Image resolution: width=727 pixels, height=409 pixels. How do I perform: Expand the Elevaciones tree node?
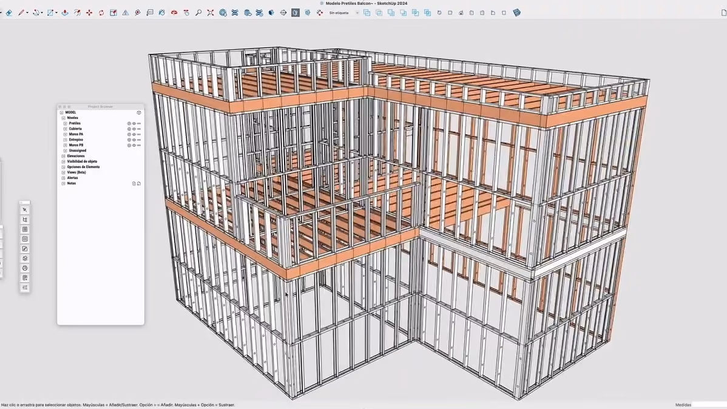[x=64, y=157]
